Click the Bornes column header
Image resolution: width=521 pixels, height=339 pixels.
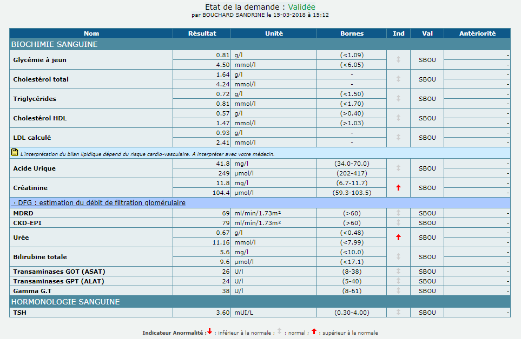click(352, 33)
